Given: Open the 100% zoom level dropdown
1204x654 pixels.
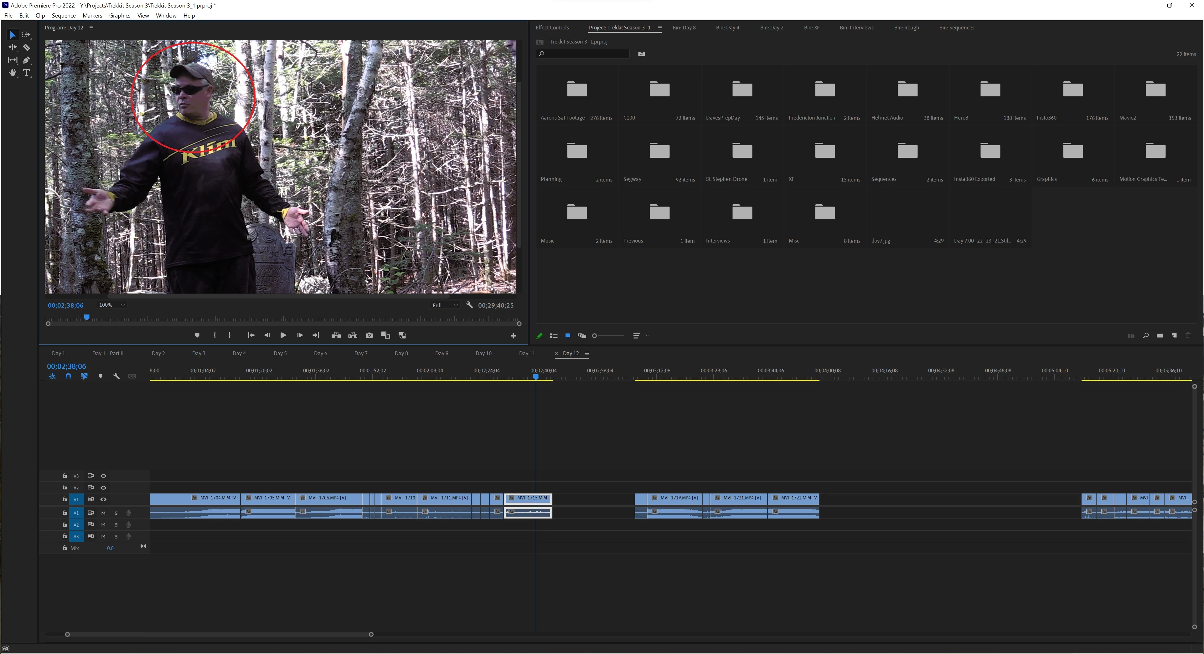Looking at the screenshot, I should [112, 305].
